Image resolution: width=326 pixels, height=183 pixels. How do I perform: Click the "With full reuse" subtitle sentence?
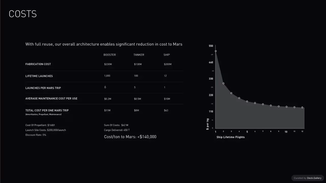[x=104, y=44]
